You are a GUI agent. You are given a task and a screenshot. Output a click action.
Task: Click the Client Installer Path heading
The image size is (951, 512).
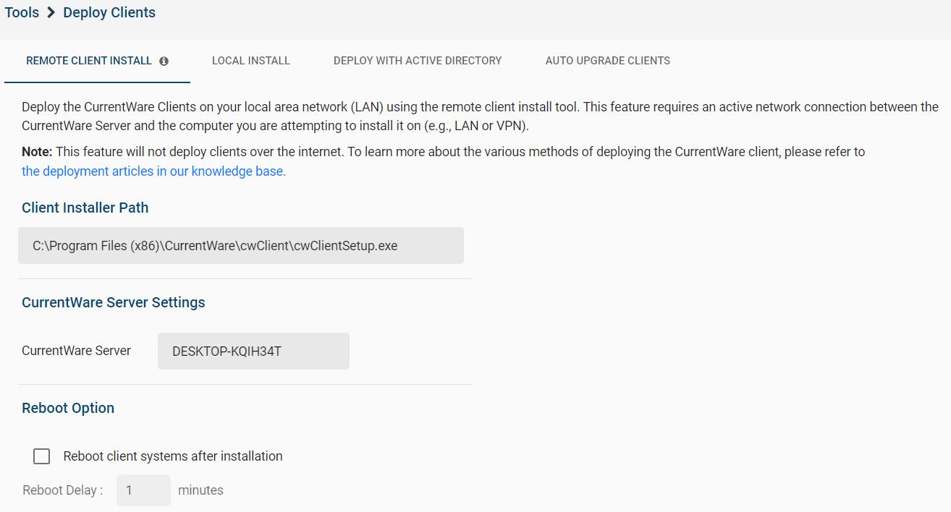click(85, 208)
